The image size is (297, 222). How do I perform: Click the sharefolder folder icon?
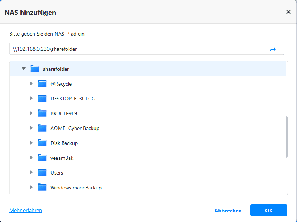click(35, 69)
